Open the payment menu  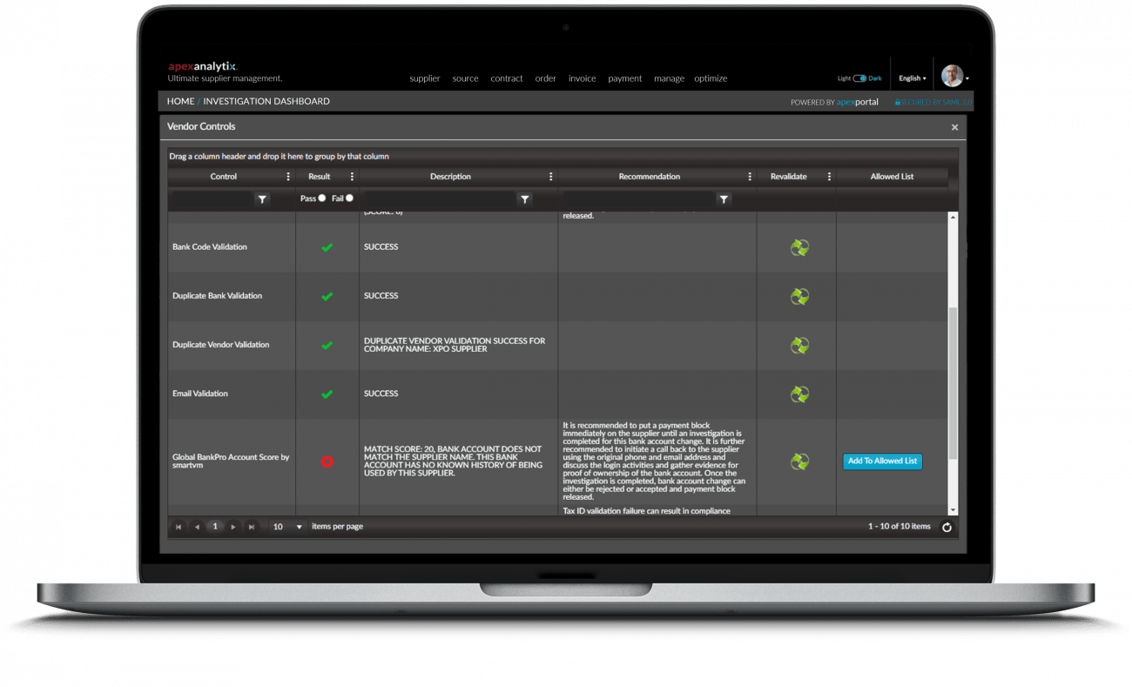[x=624, y=78]
